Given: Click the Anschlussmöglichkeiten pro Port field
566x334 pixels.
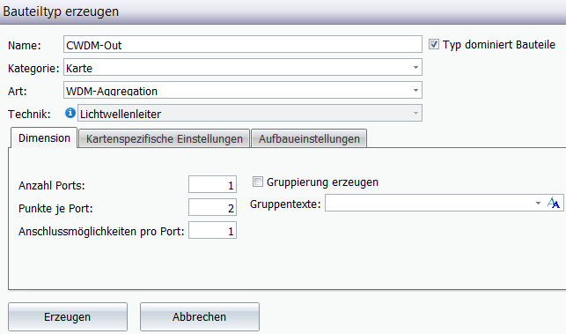Looking at the screenshot, I should (213, 230).
